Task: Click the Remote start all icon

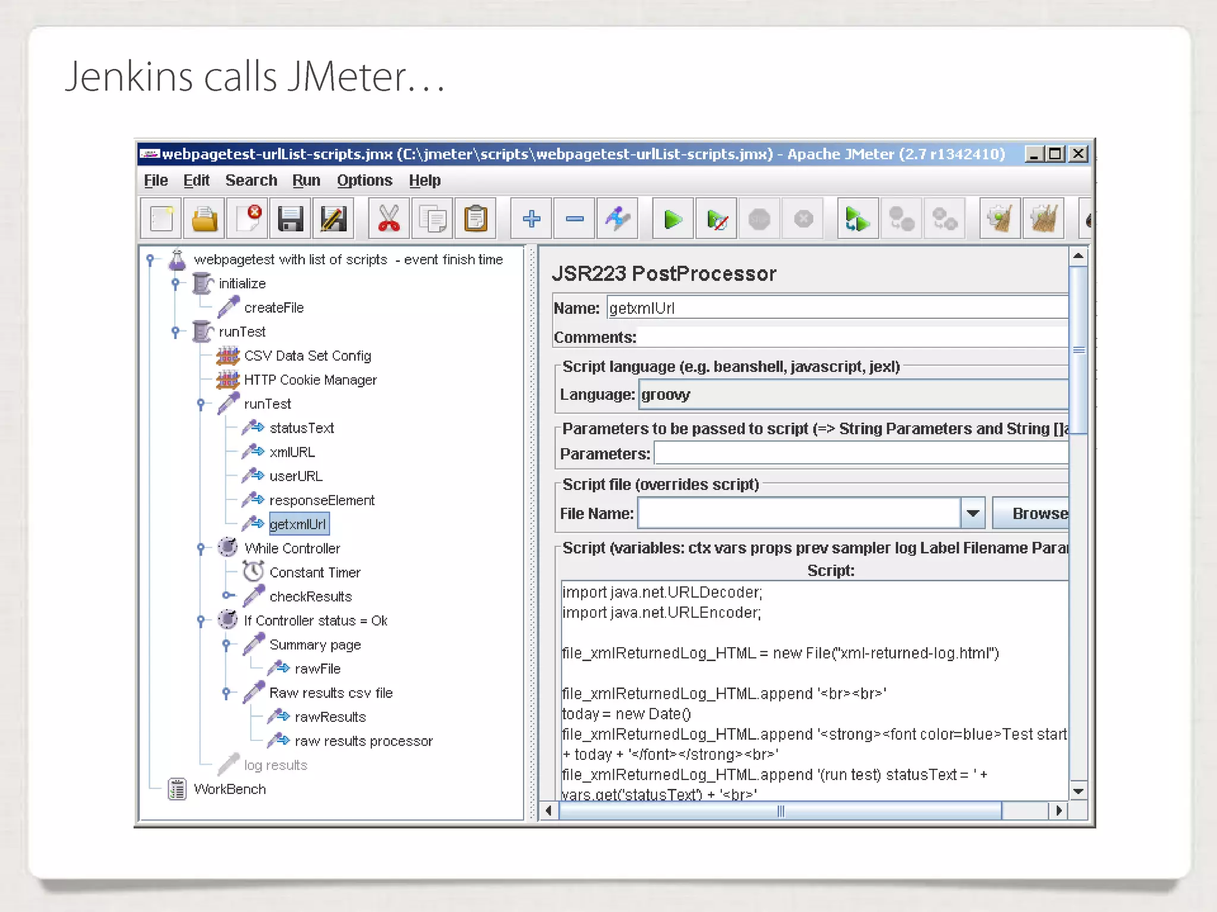Action: tap(857, 218)
